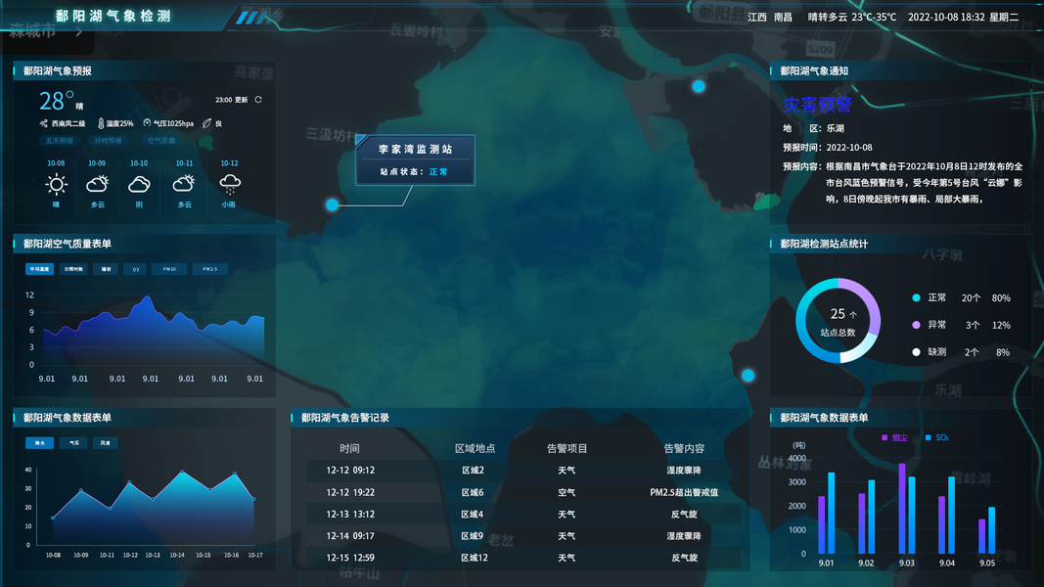The image size is (1044, 587).
Task: Switch chart to 日照时数
Action: 73,269
